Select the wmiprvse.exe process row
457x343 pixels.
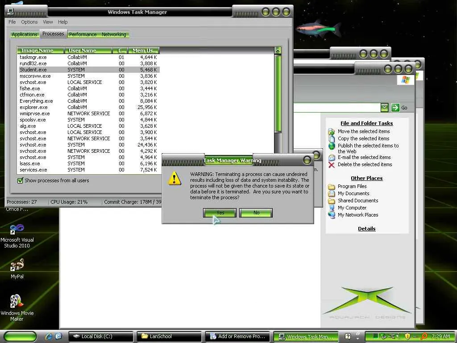tap(88, 113)
